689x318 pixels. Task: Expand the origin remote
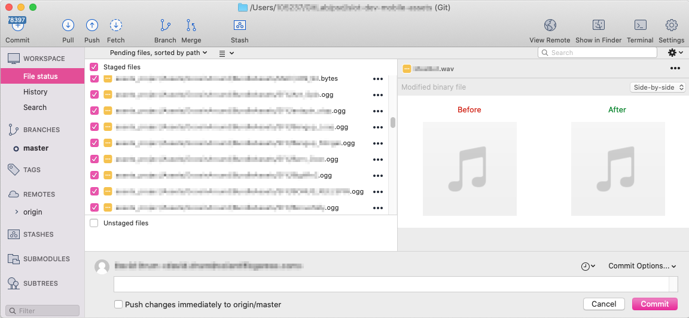pyautogui.click(x=17, y=212)
